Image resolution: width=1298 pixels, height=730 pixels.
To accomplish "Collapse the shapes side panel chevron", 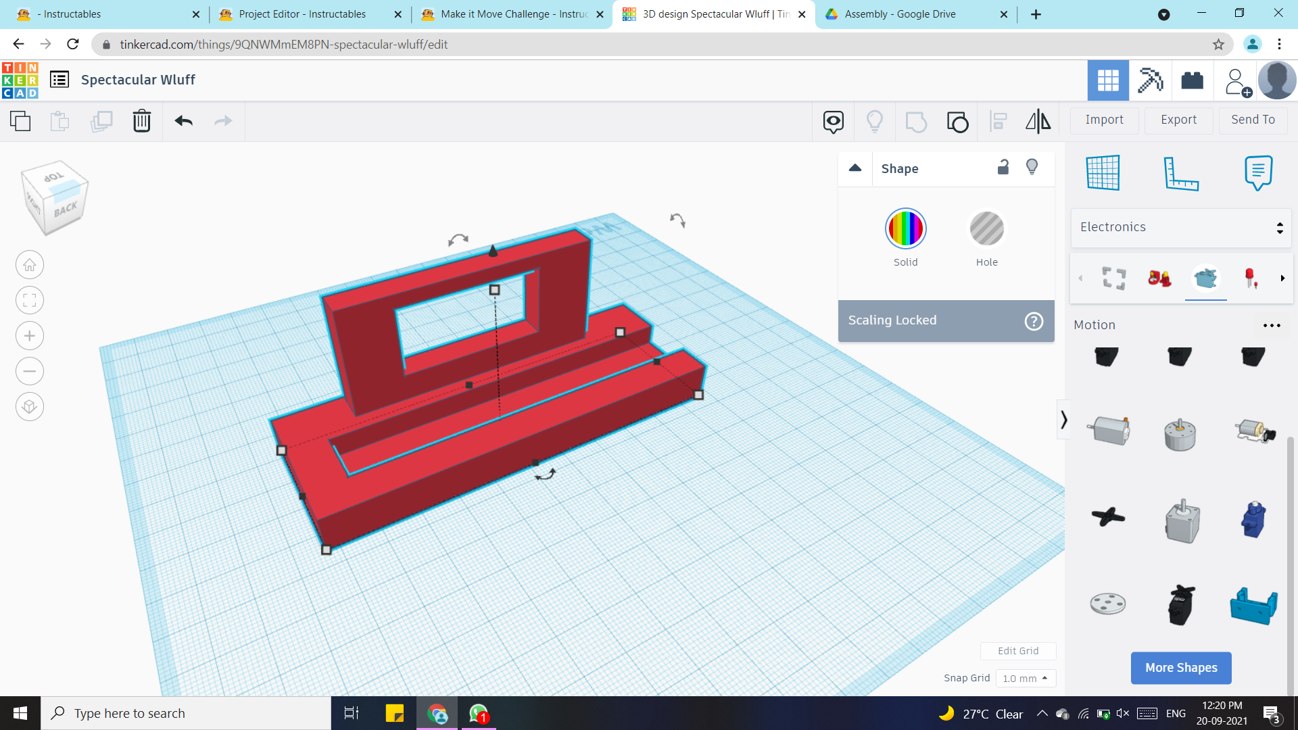I will tap(1063, 420).
